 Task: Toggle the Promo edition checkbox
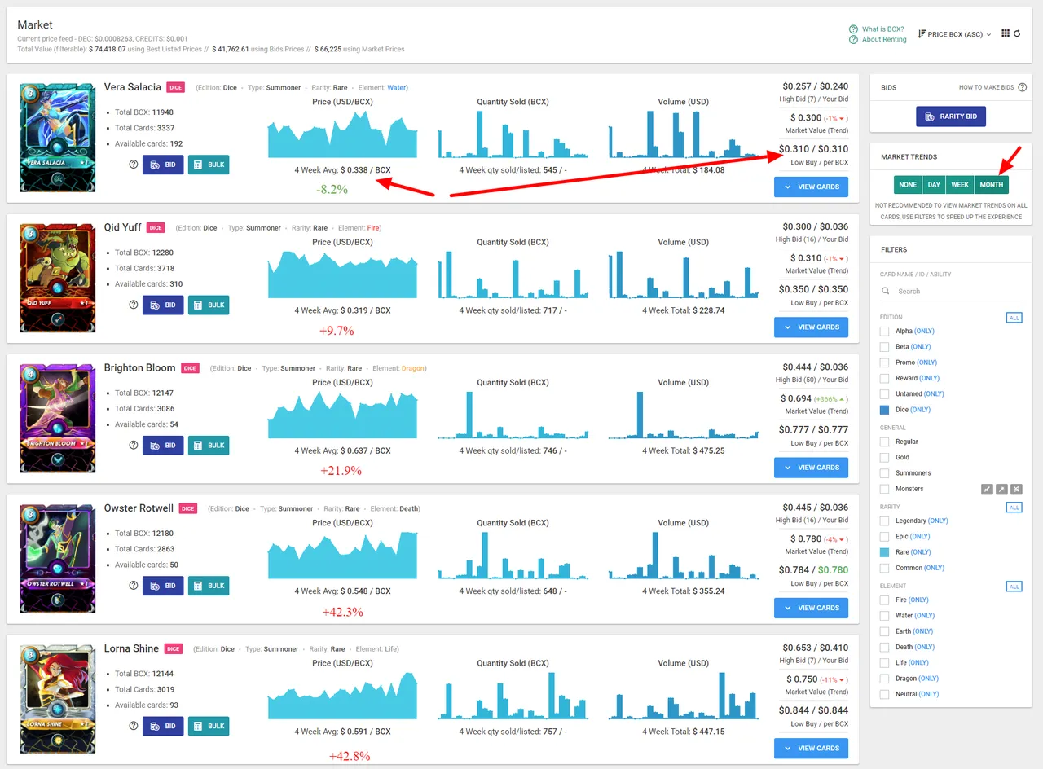coord(885,363)
